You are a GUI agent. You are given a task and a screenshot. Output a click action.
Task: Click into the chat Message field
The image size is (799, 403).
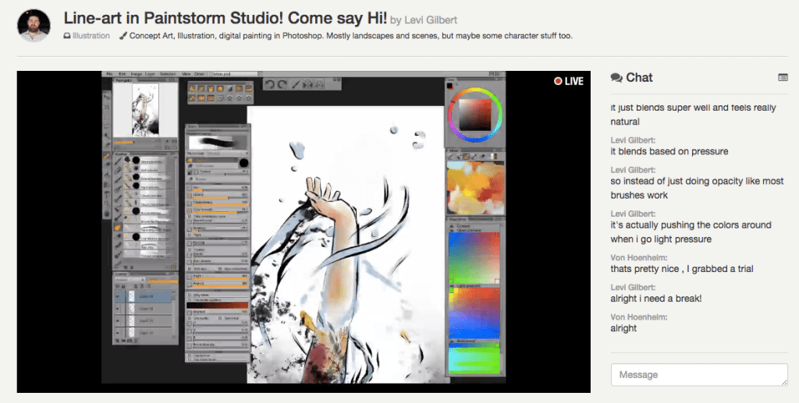698,374
